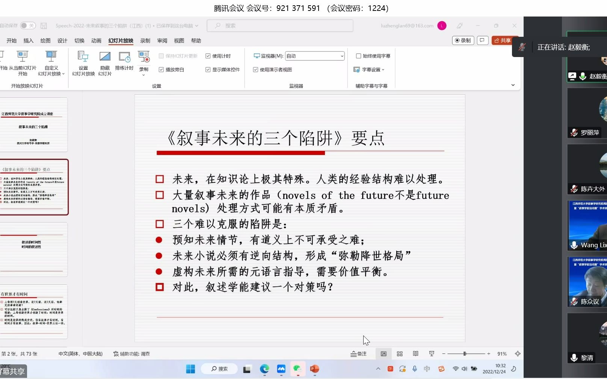Open the Recording tab (录制)

[145, 41]
